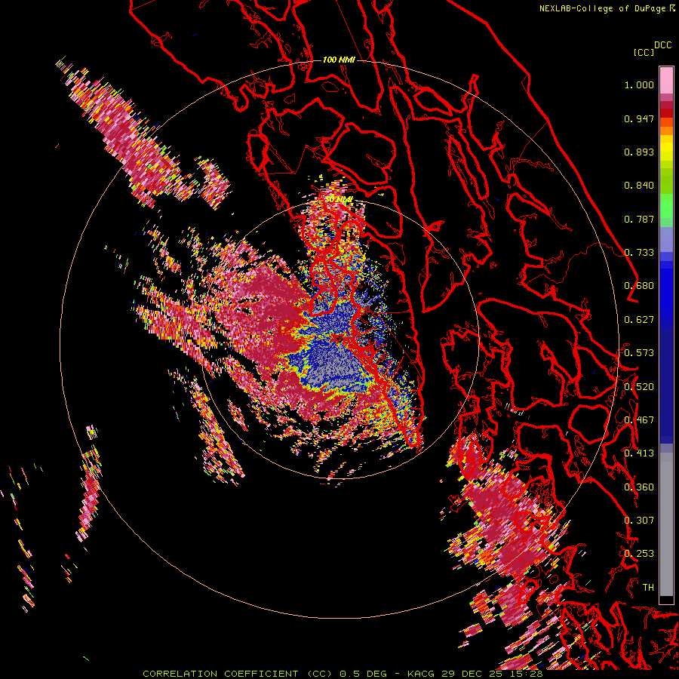This screenshot has width=679, height=679.
Task: Click the 0.787 scale value
Action: tap(639, 219)
